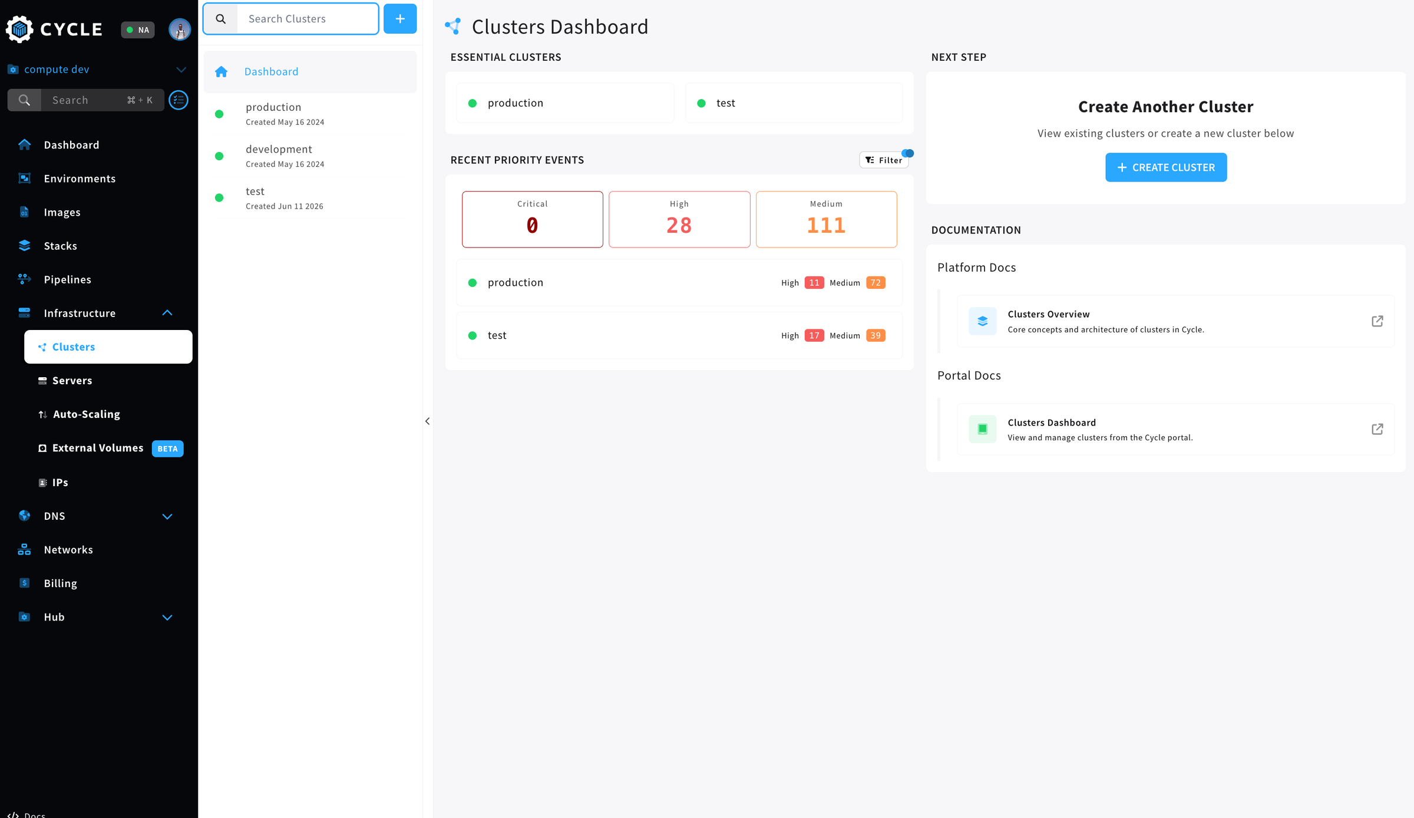
Task: Focus the Search Clusters input
Action: pos(308,19)
